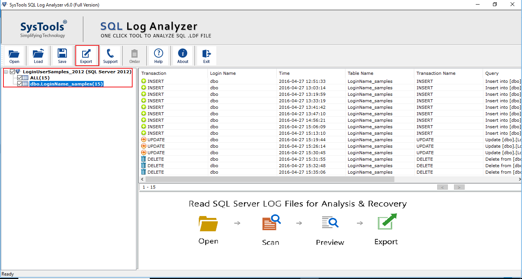522x279 pixels.
Task: Uncheck the dbo.LoginName_samples(15) checkbox
Action: (19, 84)
